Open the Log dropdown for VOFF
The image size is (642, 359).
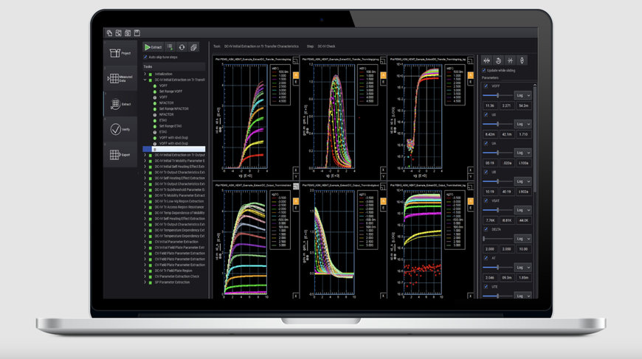coord(523,95)
